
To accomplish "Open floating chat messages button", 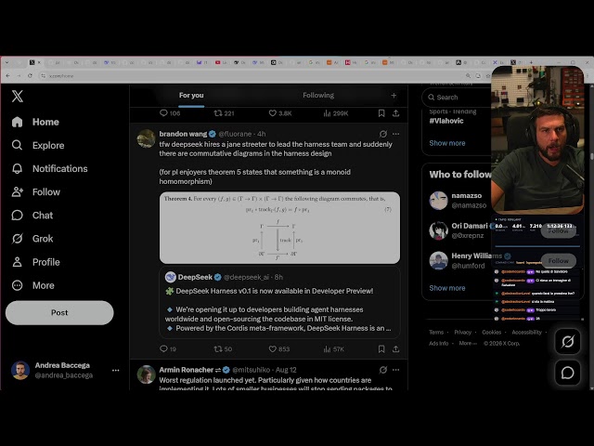I will coord(567,373).
